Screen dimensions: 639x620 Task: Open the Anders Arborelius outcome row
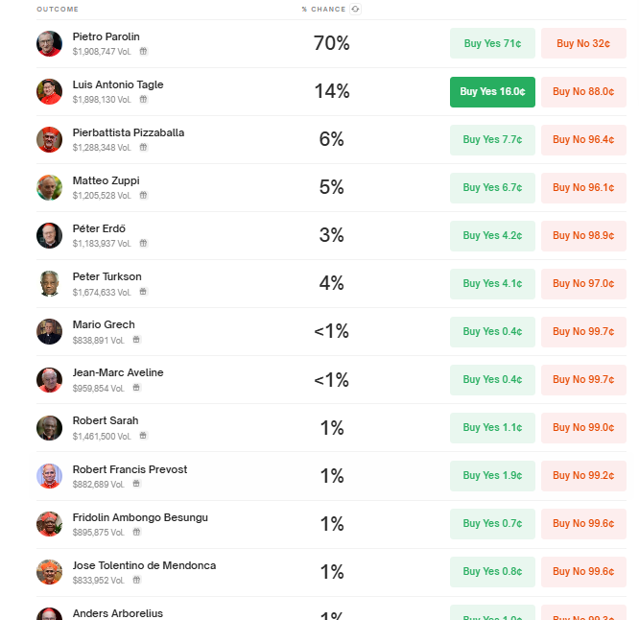click(331, 610)
